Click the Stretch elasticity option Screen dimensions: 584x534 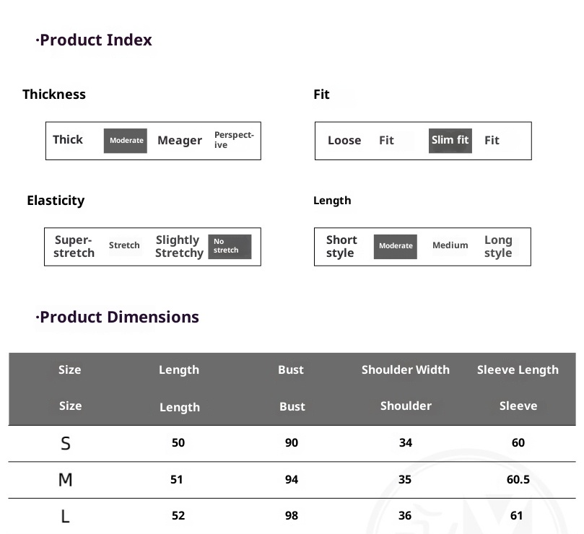coord(124,245)
